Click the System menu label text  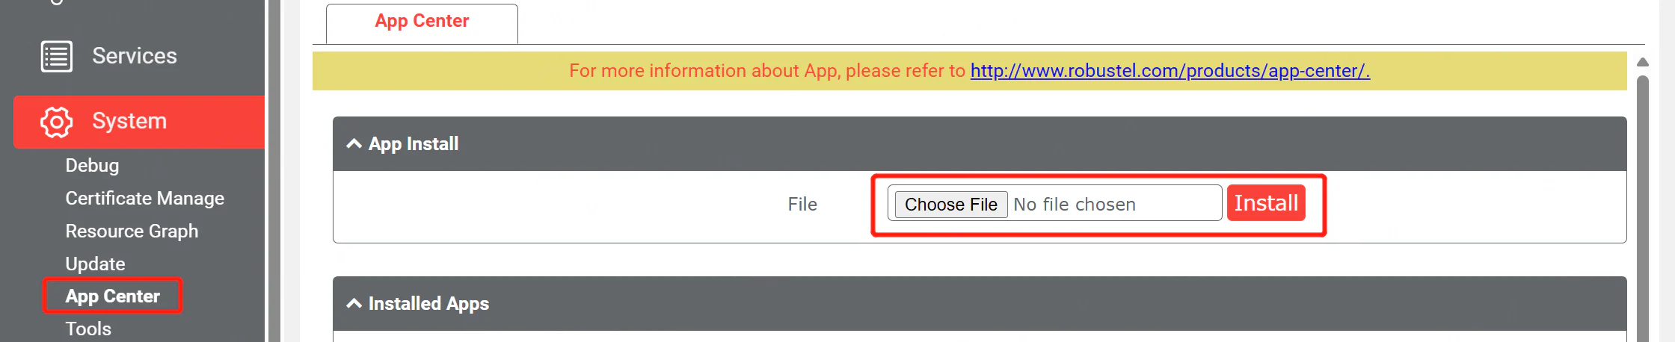[129, 121]
